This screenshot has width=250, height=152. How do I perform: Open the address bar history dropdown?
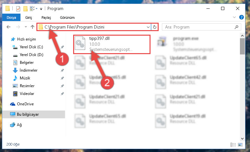[148, 27]
